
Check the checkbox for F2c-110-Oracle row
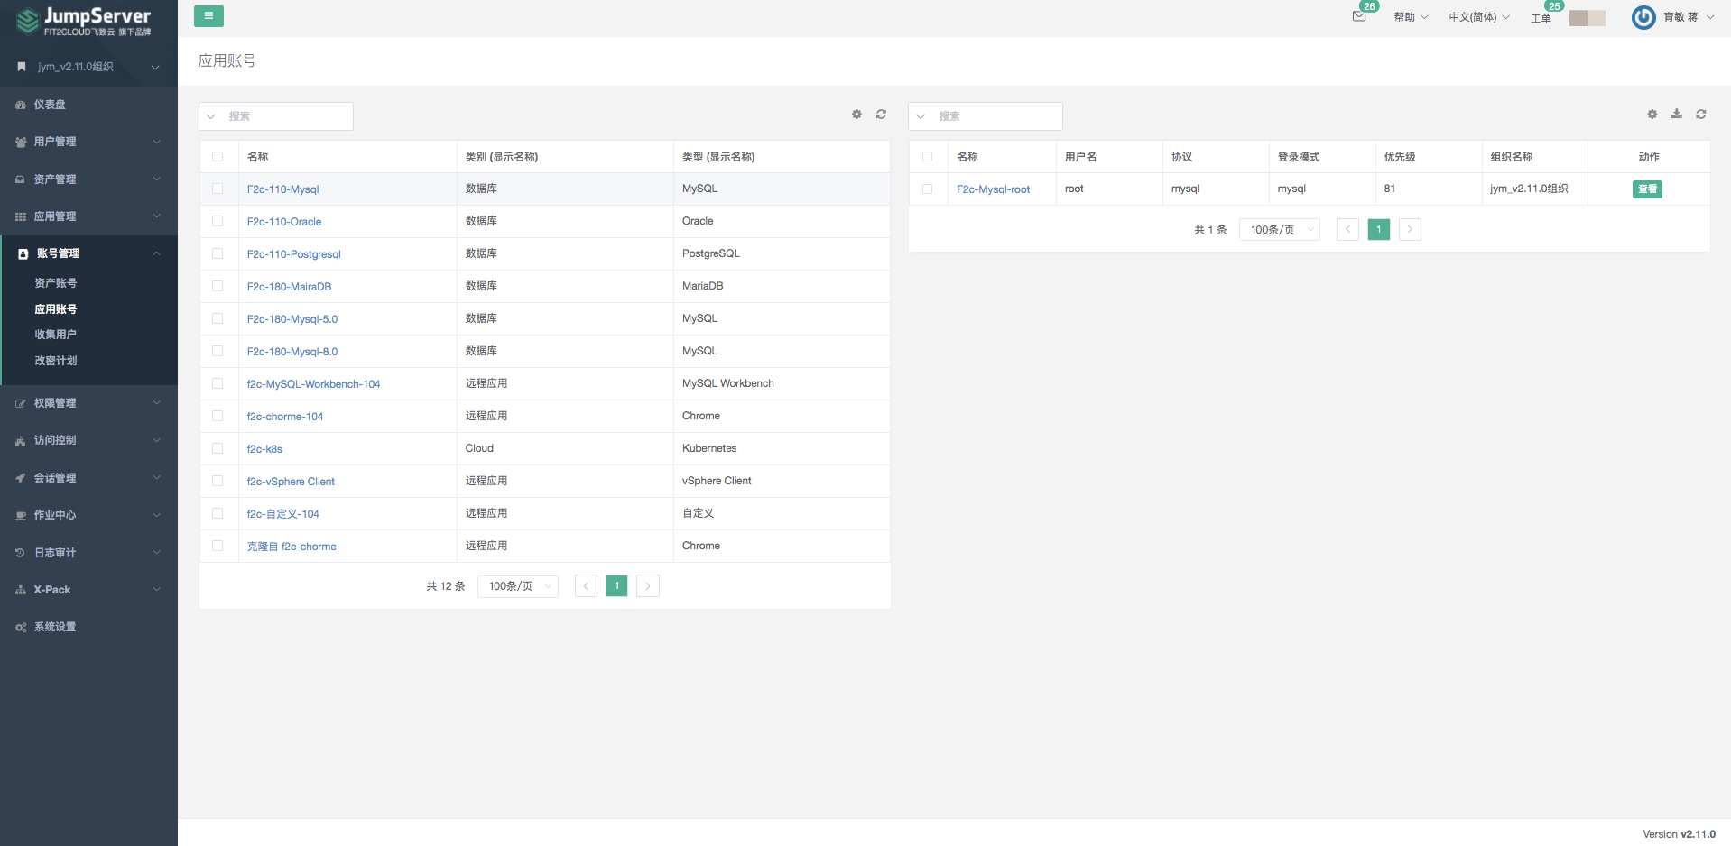click(218, 221)
